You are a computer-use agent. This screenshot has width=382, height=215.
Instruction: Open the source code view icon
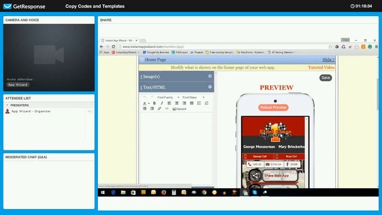click(x=167, y=109)
